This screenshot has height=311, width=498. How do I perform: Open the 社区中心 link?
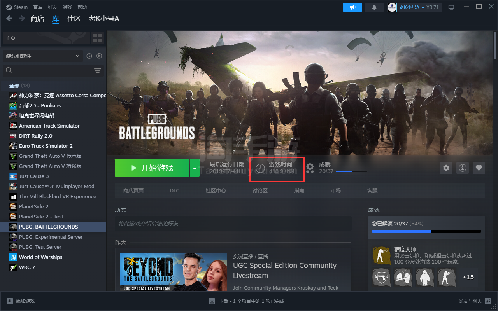216,190
